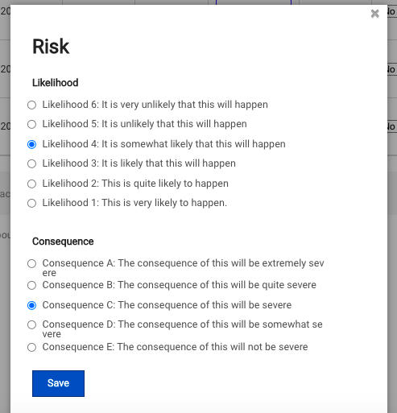Choose Likelihood 2 quite likely option
The height and width of the screenshot is (413, 397).
click(31, 184)
